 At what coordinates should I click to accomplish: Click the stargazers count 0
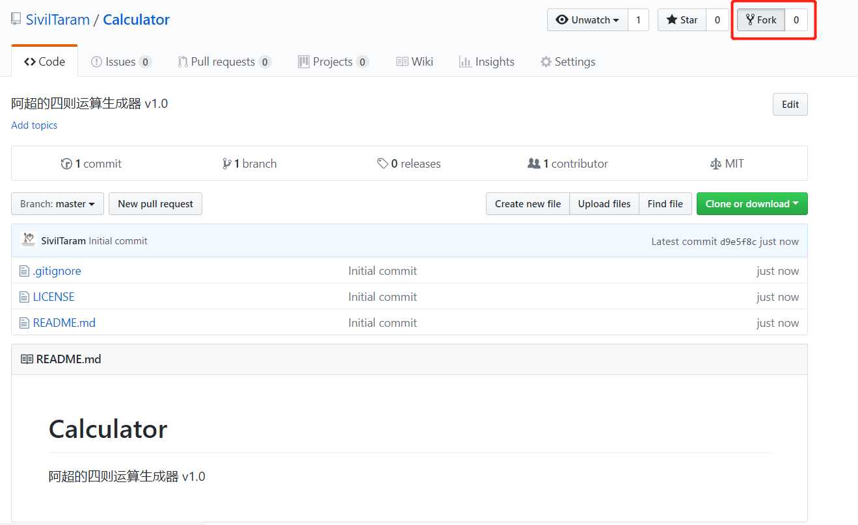tap(717, 20)
